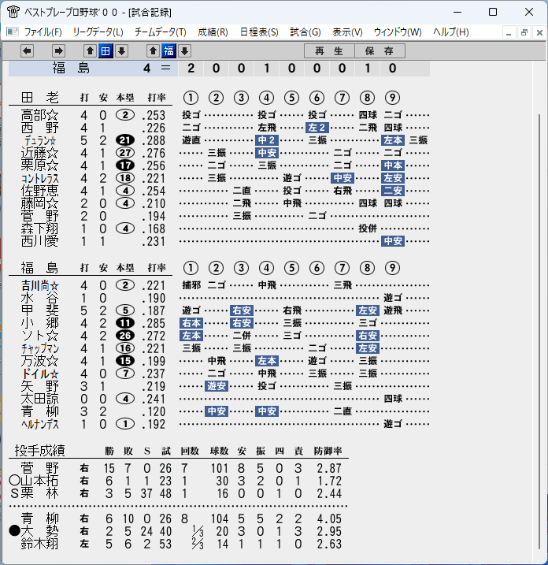Open the 成績(R) menu
The height and width of the screenshot is (565, 548).
(213, 32)
